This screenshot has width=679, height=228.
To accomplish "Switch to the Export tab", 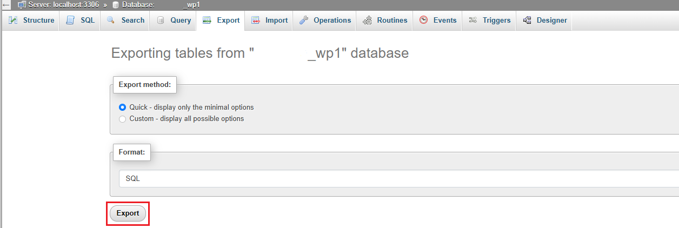I will 221,21.
